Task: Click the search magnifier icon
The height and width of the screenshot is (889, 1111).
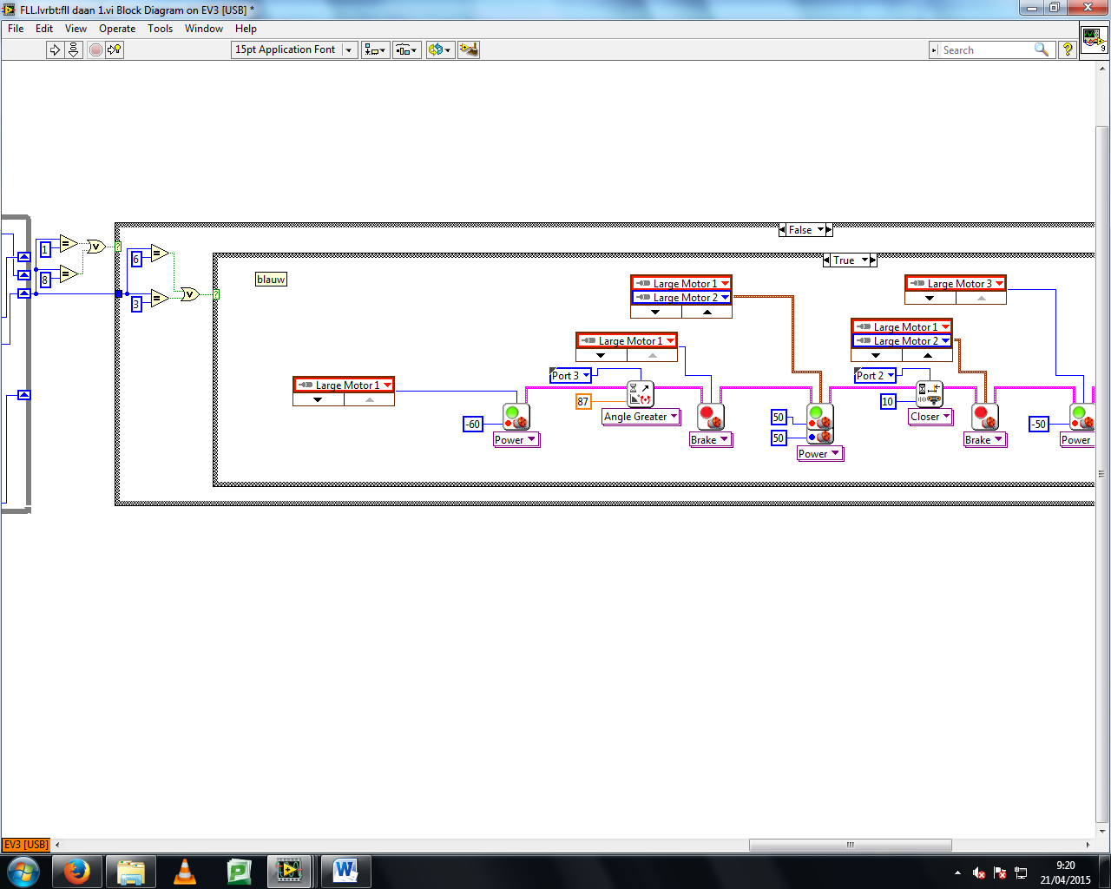Action: coord(1042,50)
